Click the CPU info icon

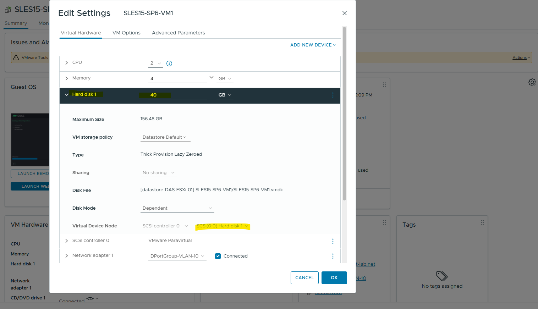169,64
